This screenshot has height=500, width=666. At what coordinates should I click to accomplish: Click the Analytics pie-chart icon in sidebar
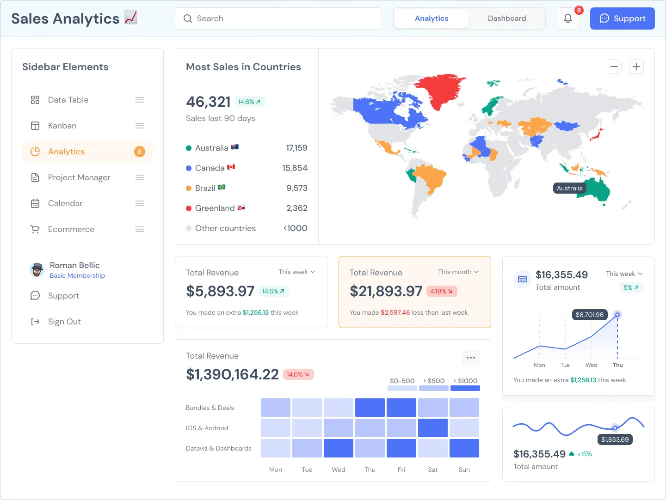pyautogui.click(x=35, y=151)
